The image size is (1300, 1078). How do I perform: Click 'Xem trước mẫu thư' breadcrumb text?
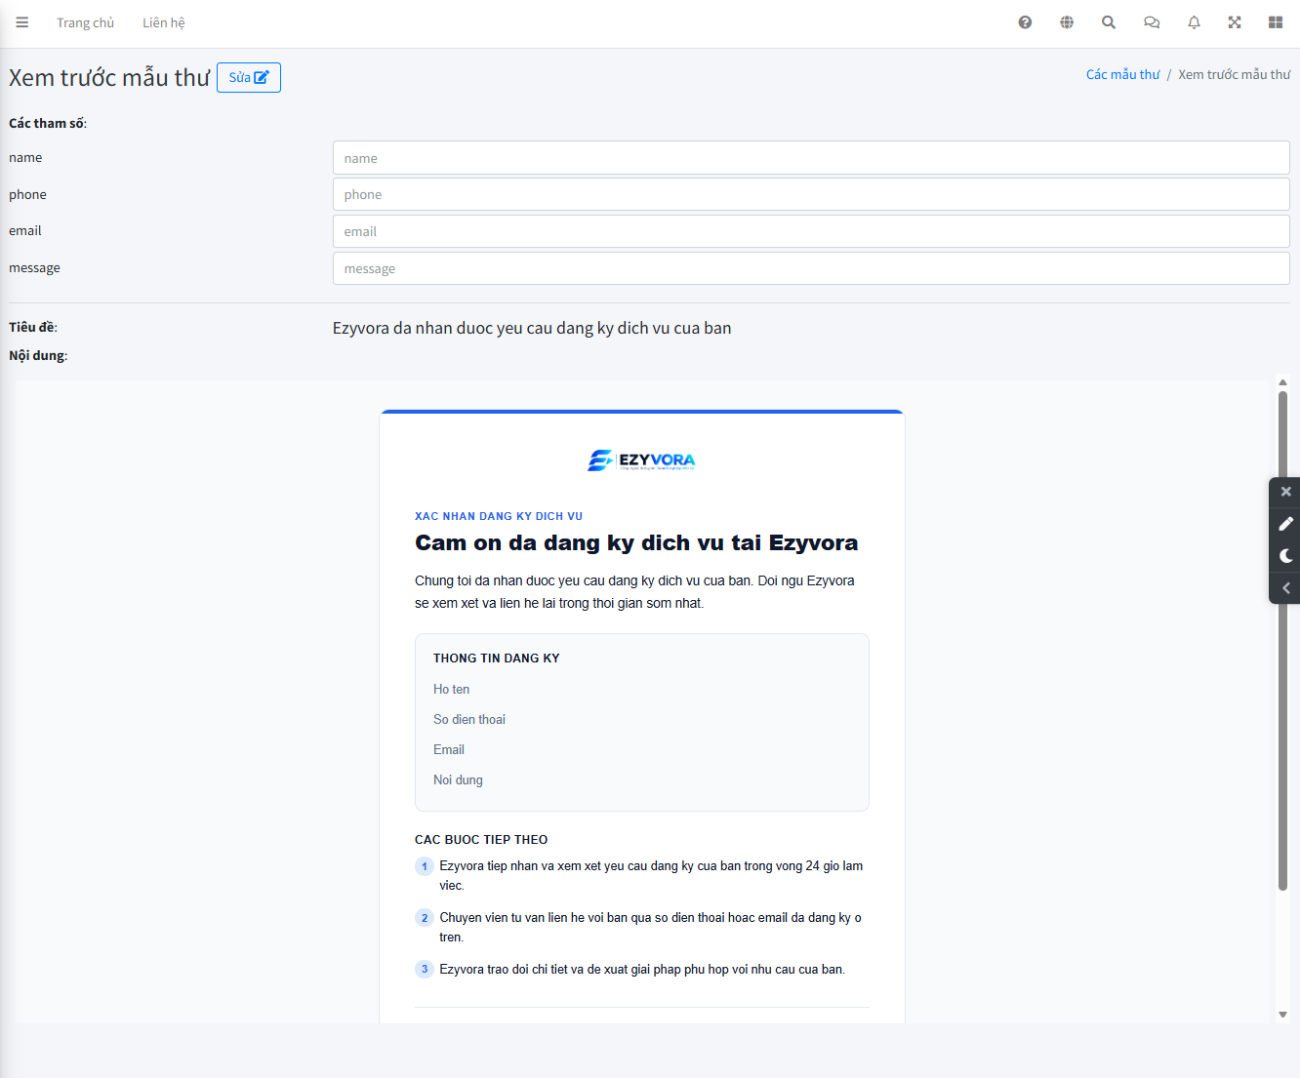pyautogui.click(x=1234, y=74)
